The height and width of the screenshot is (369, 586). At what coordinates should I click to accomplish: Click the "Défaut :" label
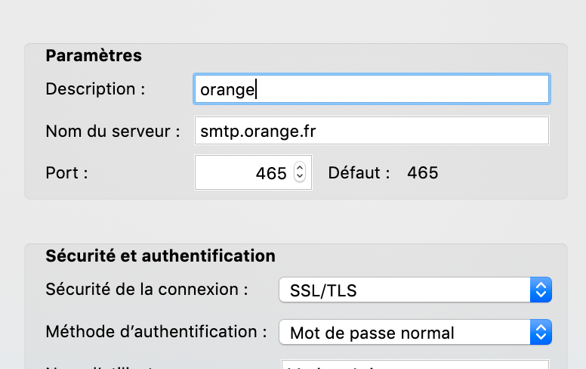pos(359,173)
